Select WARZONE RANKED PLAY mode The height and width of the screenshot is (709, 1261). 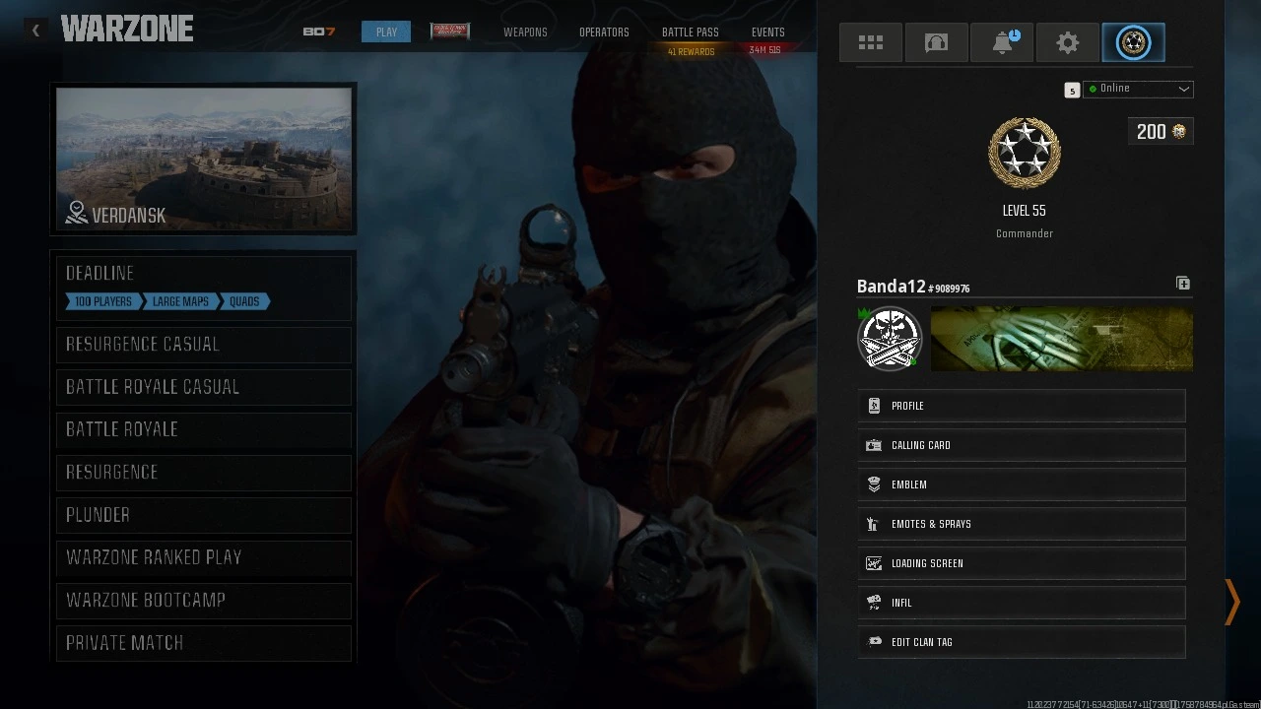204,557
